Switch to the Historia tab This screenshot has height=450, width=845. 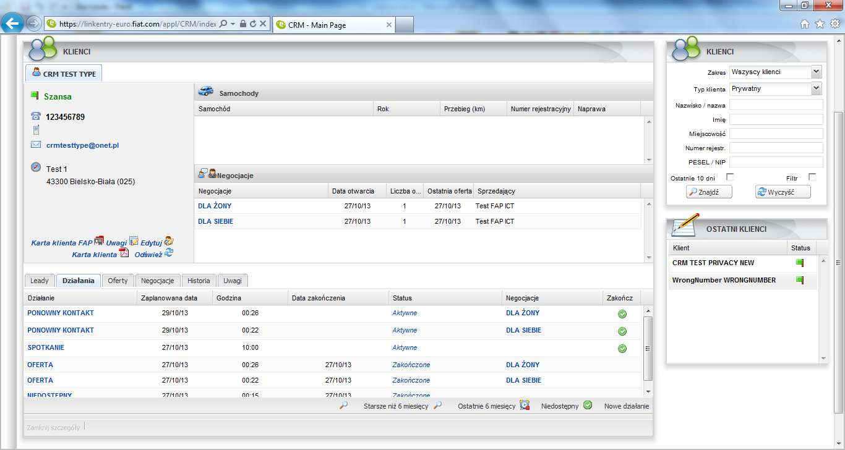tap(199, 281)
